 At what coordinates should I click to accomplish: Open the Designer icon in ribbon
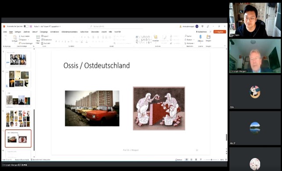[208, 37]
